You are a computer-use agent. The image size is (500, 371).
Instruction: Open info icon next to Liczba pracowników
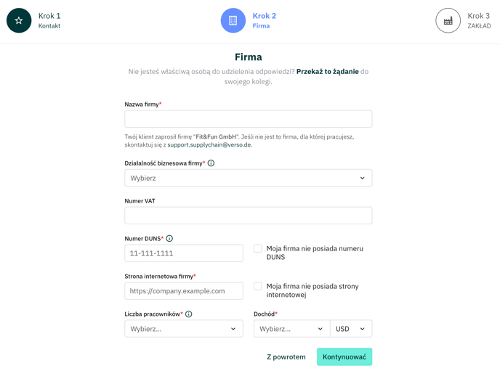[189, 314]
